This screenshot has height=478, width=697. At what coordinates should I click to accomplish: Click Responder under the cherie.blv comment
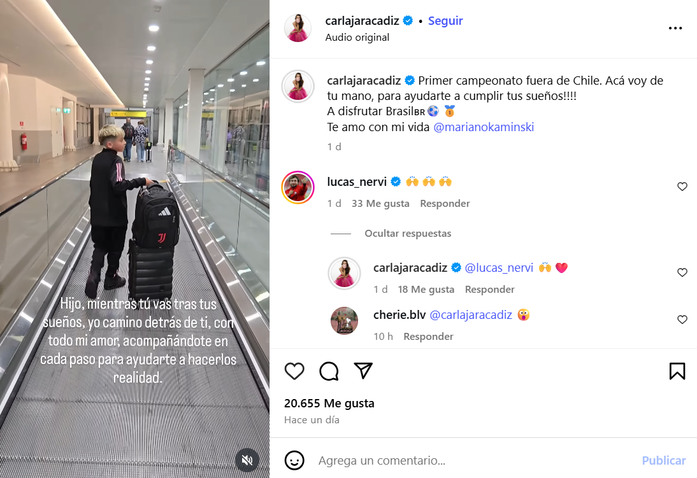click(428, 336)
